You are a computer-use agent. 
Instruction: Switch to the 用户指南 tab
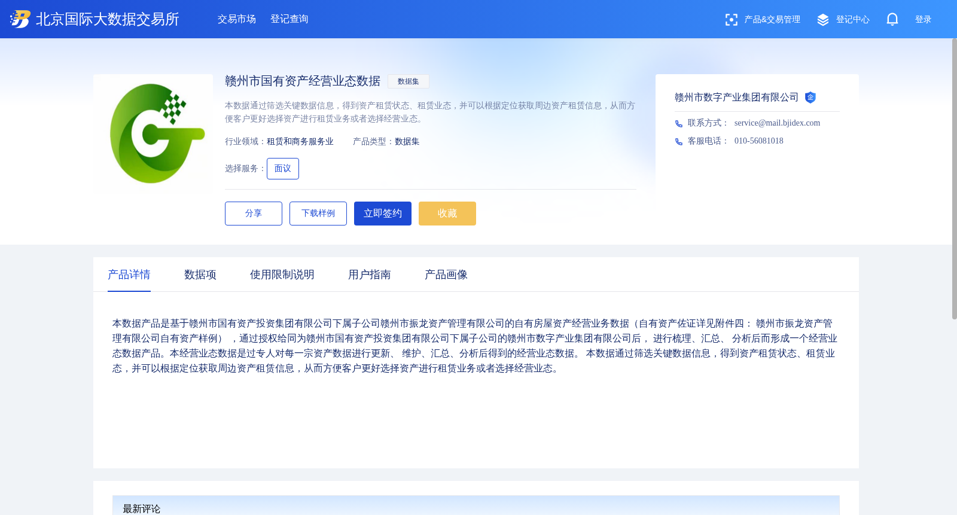pyautogui.click(x=370, y=275)
